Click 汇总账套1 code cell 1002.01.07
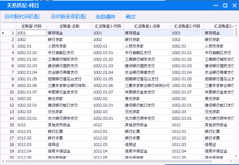This screenshot has height=165, width=239. [108, 92]
